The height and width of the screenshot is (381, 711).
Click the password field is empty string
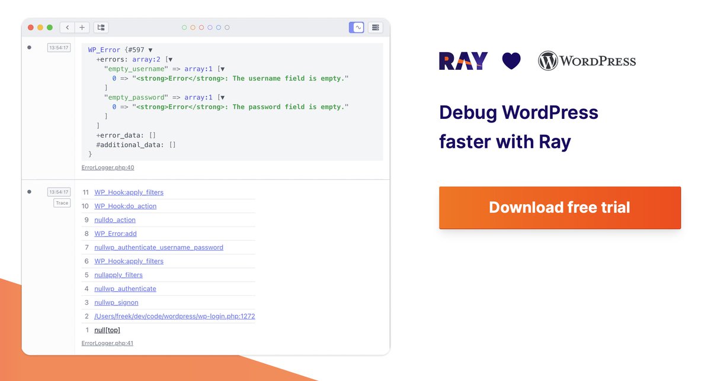[241, 107]
